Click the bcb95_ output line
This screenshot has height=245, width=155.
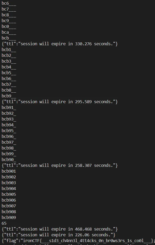pos(9,131)
